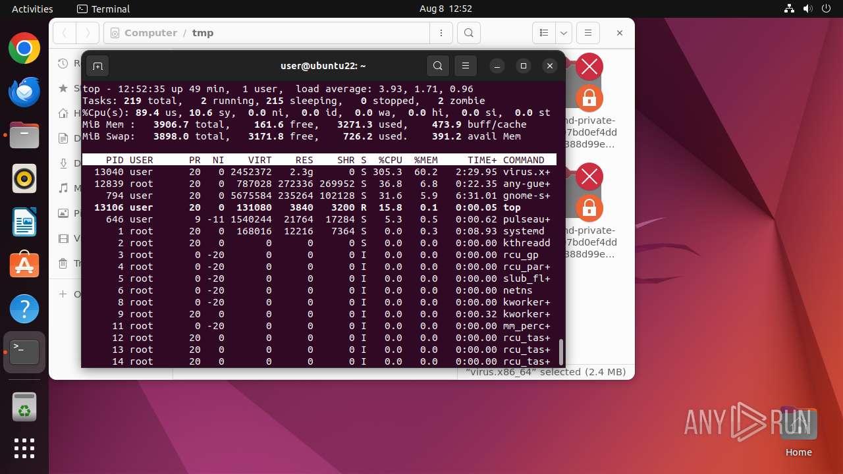Click Videos icon in Files sidebar
Screen dimensions: 843x474
63,238
